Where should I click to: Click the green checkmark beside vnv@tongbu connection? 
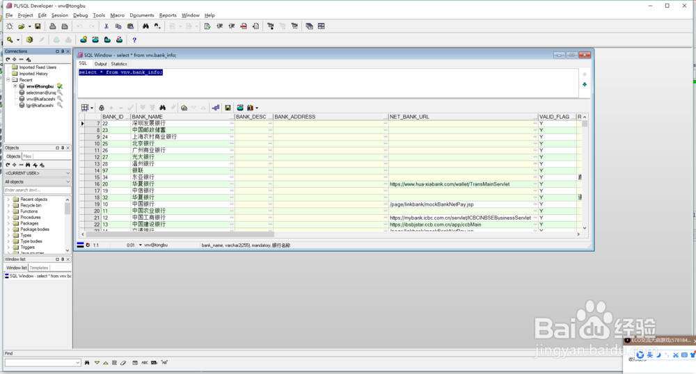coord(59,86)
